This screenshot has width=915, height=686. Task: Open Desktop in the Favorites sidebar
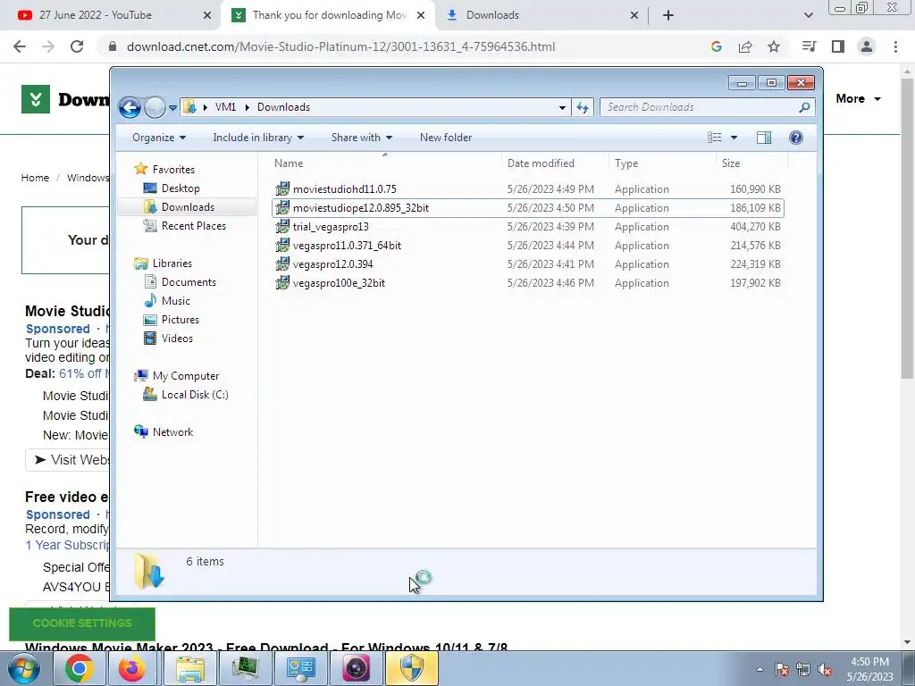(x=180, y=188)
